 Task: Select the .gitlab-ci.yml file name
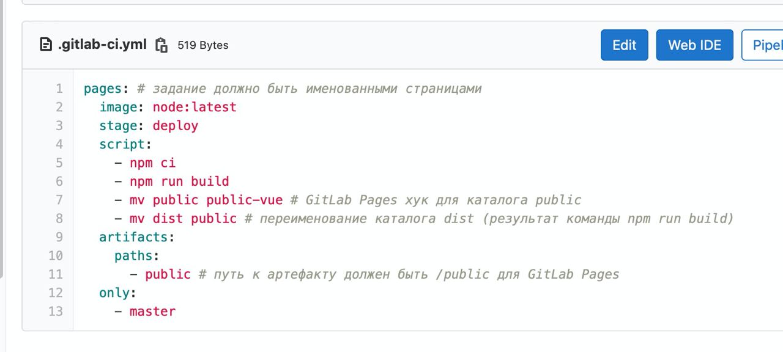click(102, 45)
